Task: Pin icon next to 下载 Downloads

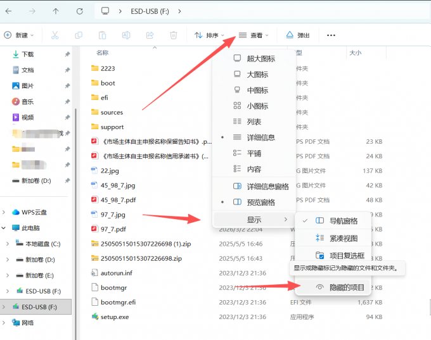Action: (67, 54)
